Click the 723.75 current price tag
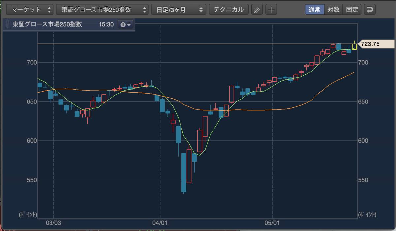 click(x=376, y=44)
